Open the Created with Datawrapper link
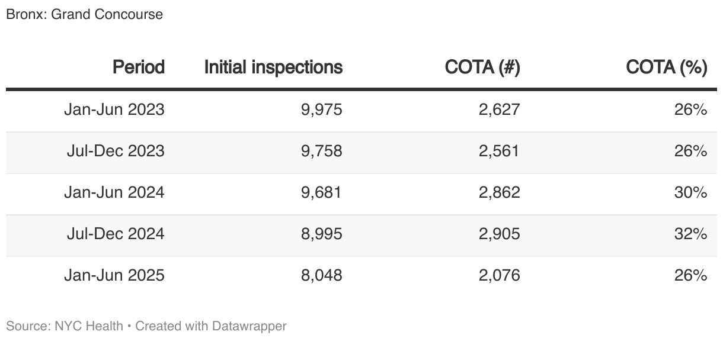723x341 pixels. click(x=211, y=326)
